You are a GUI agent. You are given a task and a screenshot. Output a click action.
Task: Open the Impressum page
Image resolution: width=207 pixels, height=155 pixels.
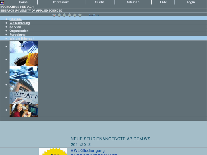coord(61,2)
